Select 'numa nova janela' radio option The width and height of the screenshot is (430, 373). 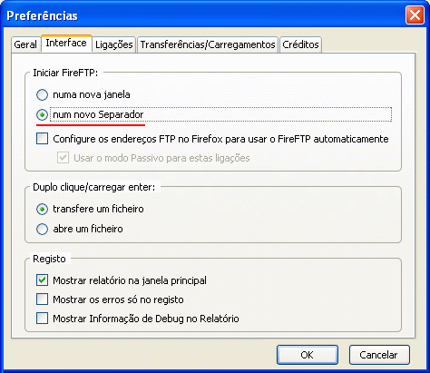pyautogui.click(x=42, y=94)
